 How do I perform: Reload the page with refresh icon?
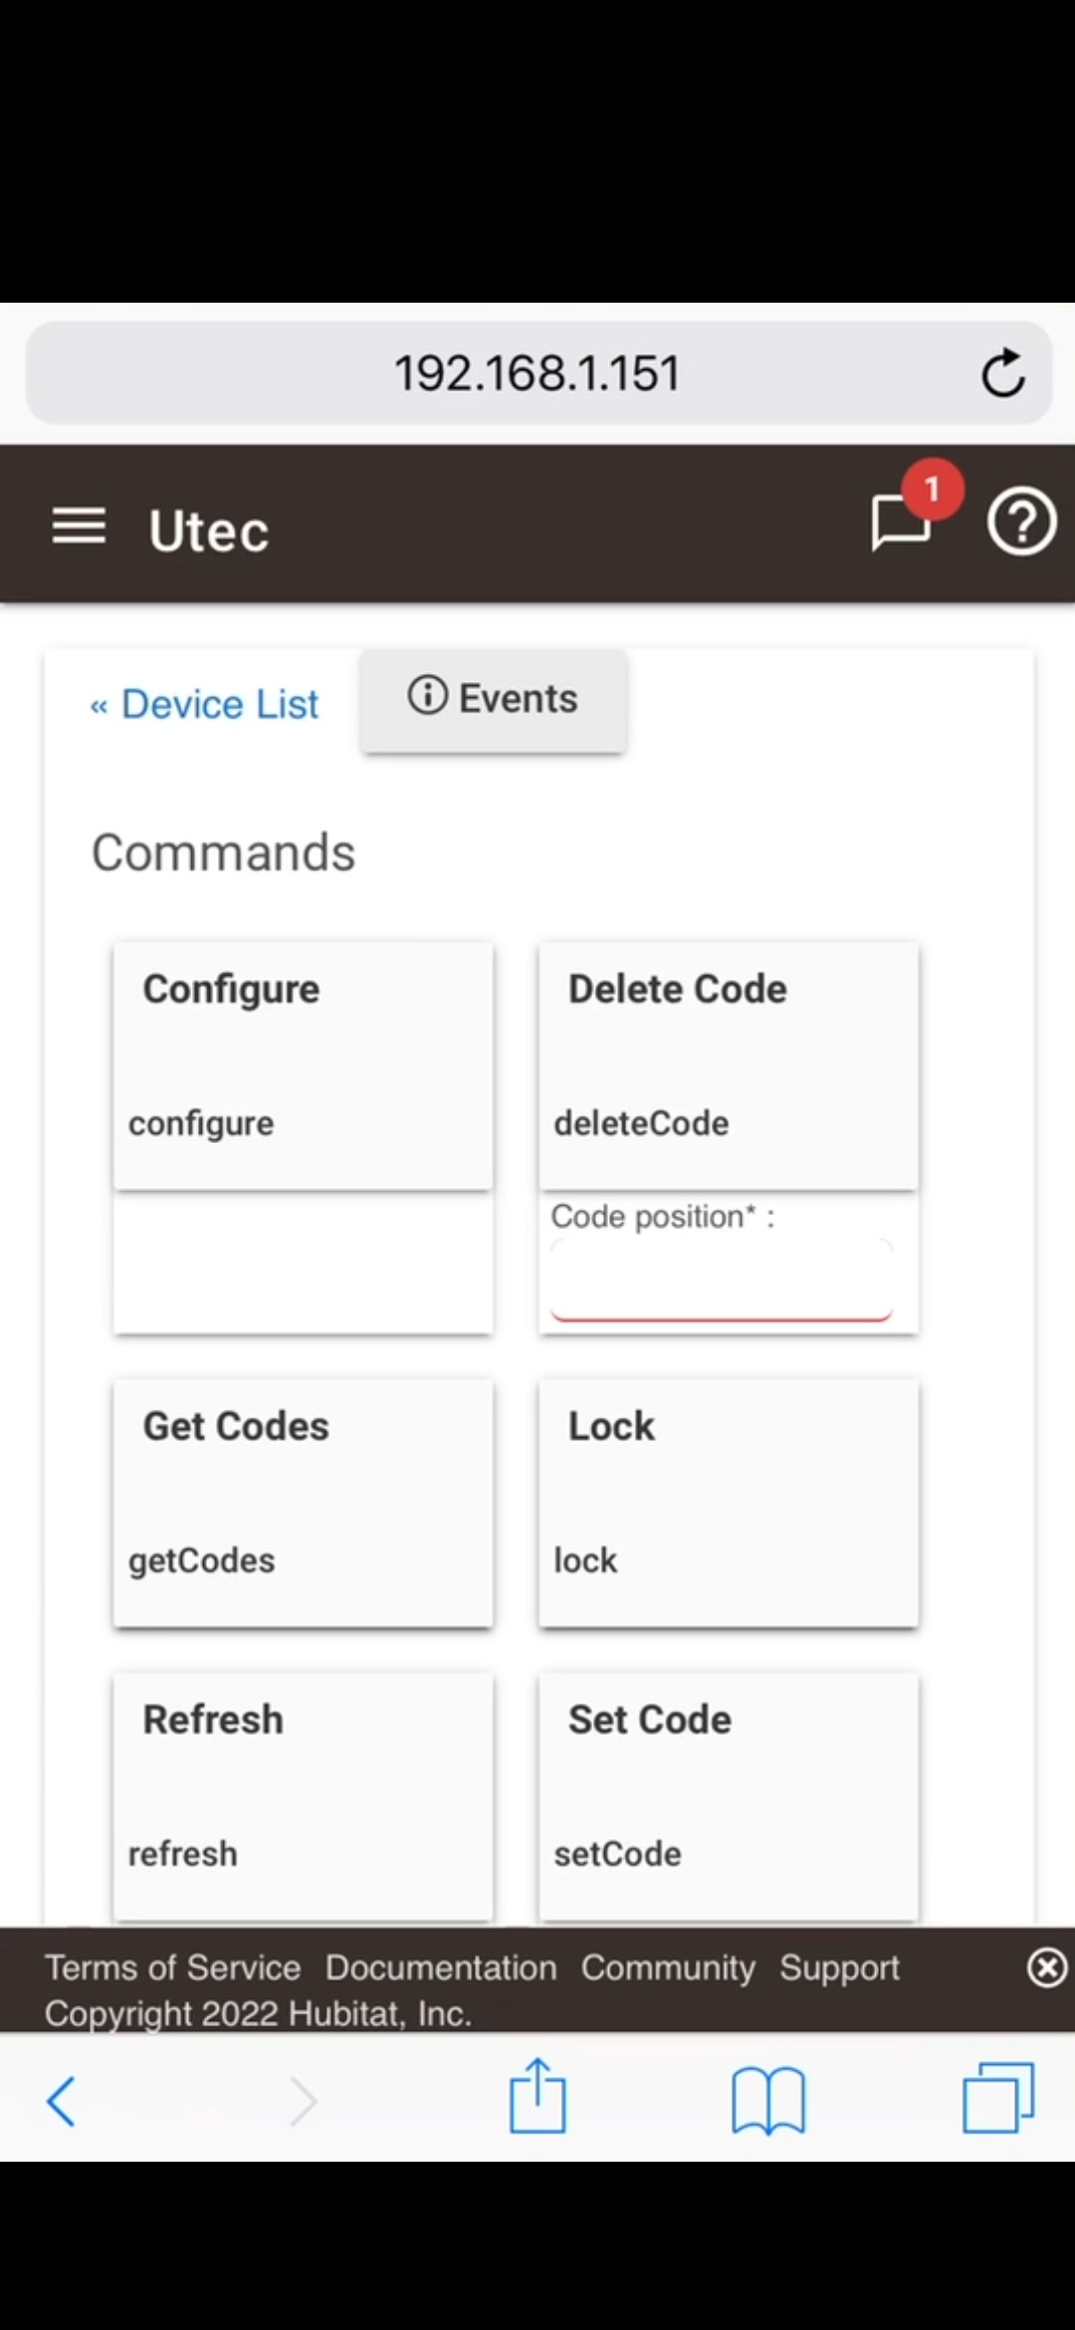click(x=1002, y=373)
